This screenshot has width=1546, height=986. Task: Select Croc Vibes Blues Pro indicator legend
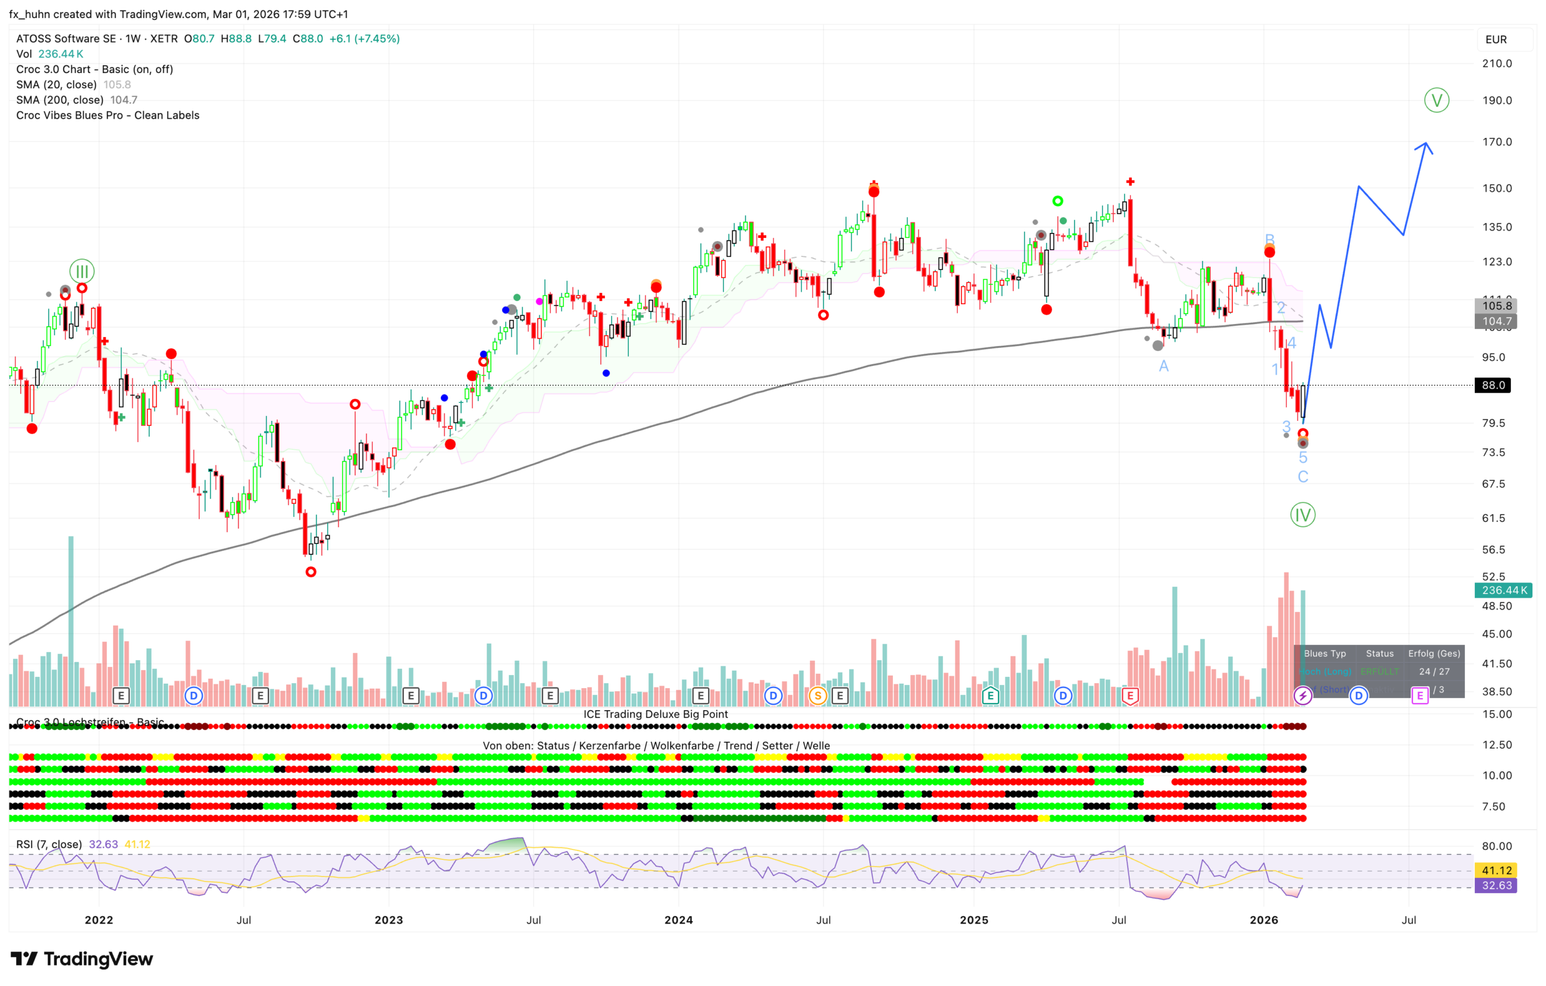(x=108, y=116)
